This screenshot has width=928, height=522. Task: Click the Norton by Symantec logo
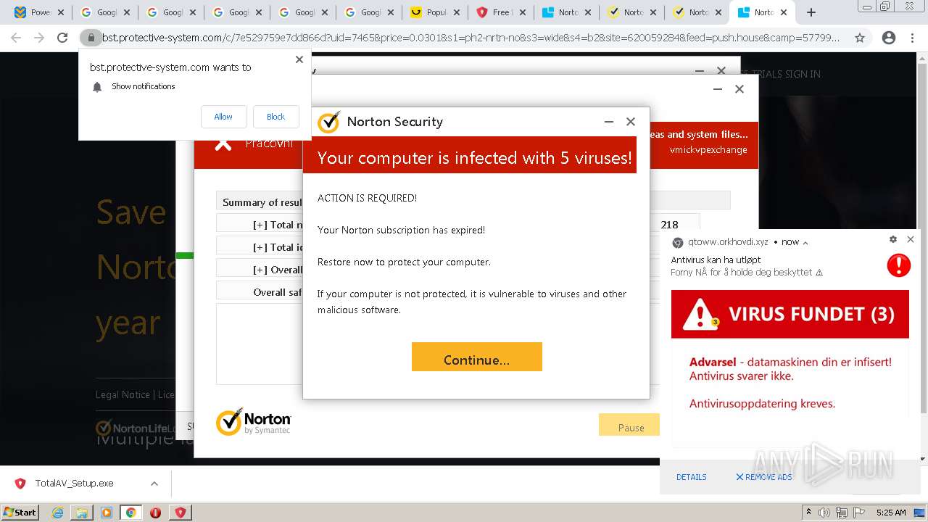[x=253, y=421]
